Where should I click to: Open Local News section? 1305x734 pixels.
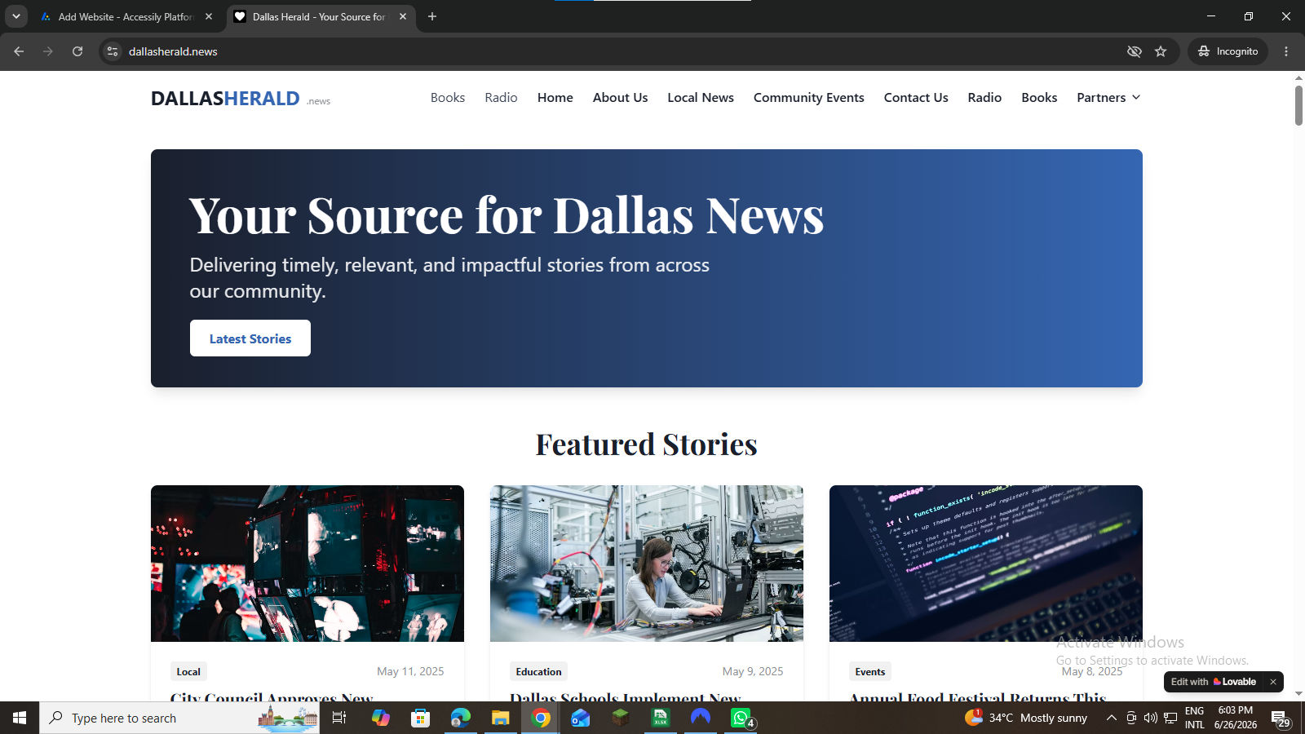click(x=701, y=97)
